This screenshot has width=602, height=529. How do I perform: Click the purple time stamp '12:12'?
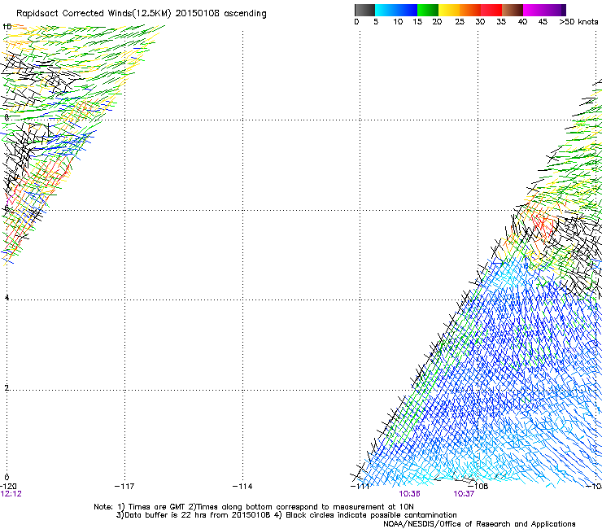pyautogui.click(x=11, y=494)
